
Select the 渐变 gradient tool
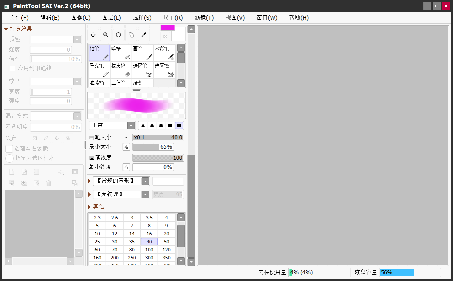pyautogui.click(x=143, y=83)
